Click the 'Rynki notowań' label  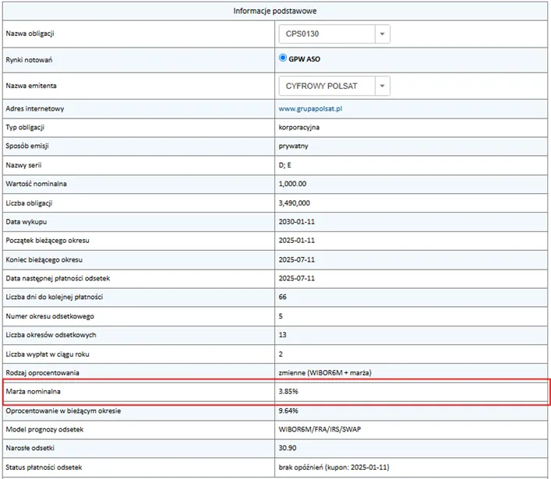coord(29,60)
